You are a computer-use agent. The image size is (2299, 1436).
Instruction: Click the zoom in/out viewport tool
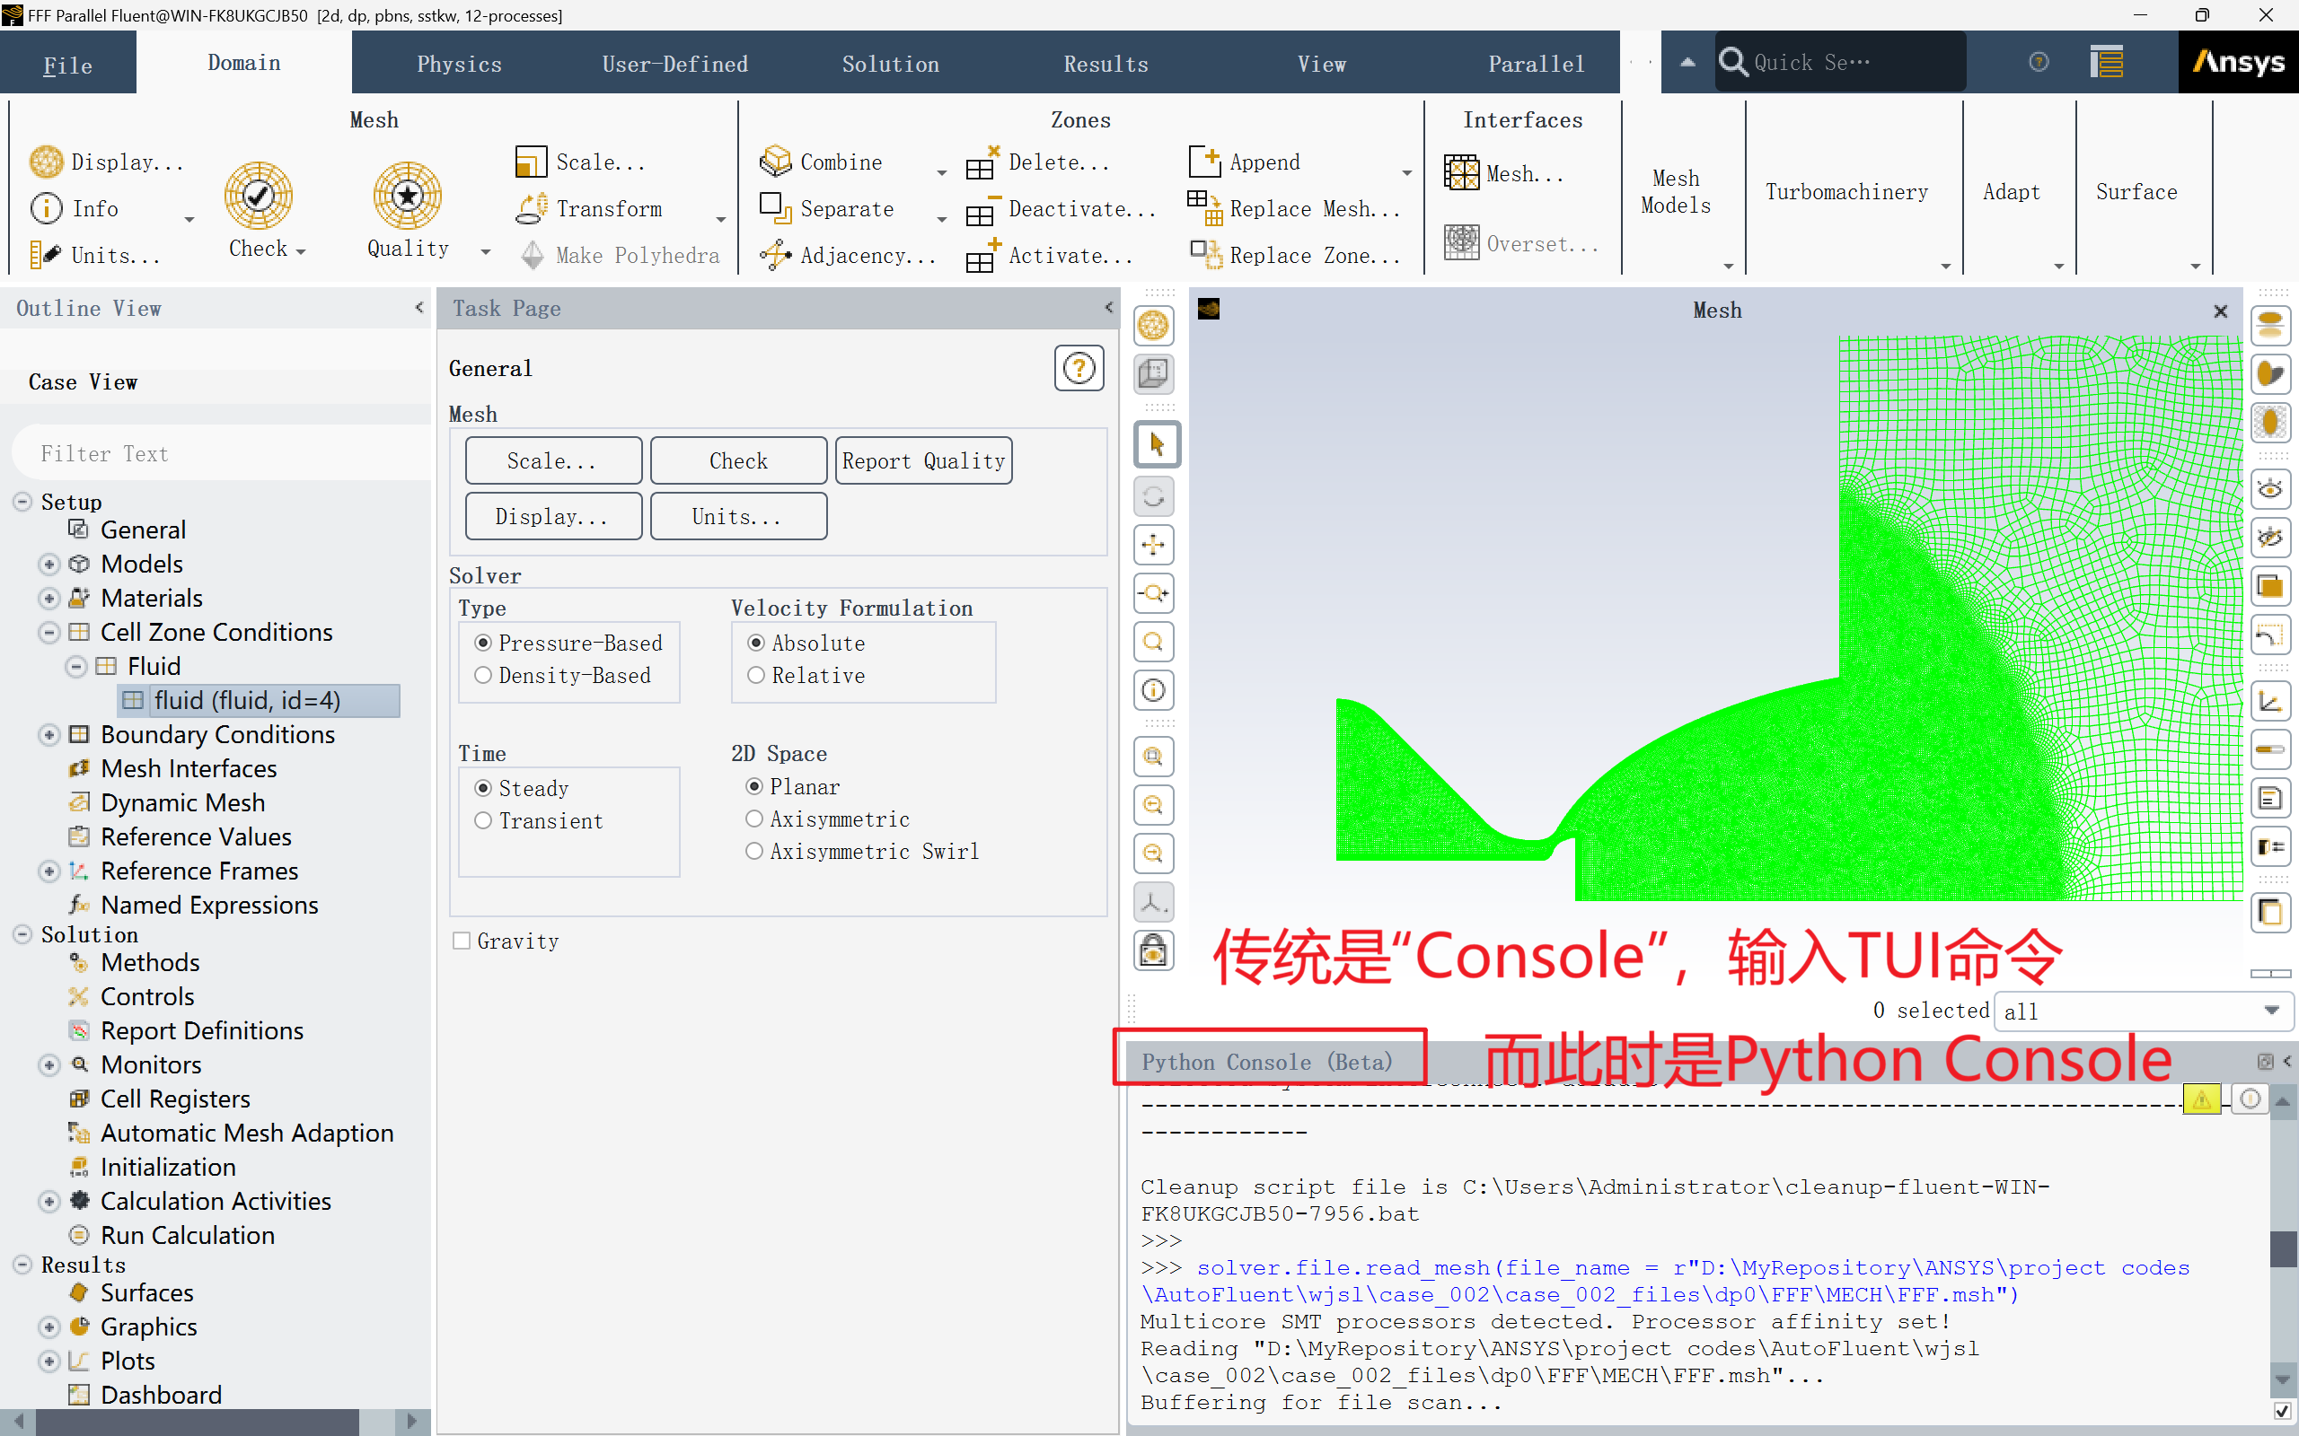(x=1154, y=593)
